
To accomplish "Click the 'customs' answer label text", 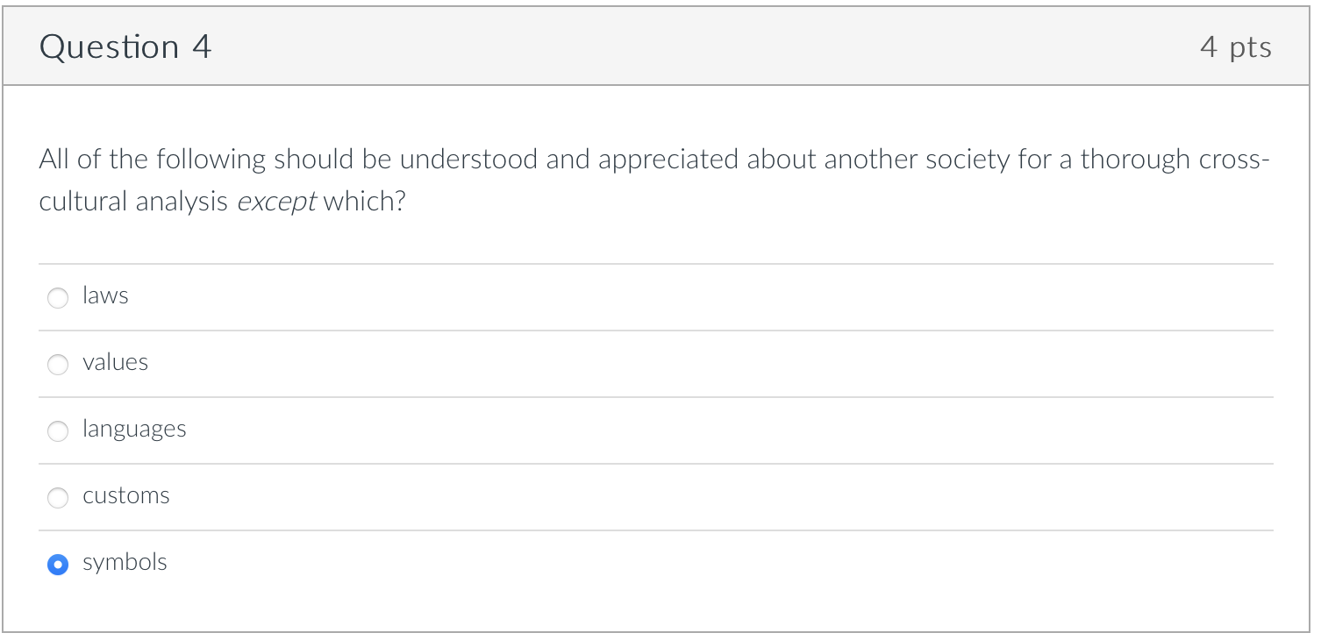I will click(126, 496).
